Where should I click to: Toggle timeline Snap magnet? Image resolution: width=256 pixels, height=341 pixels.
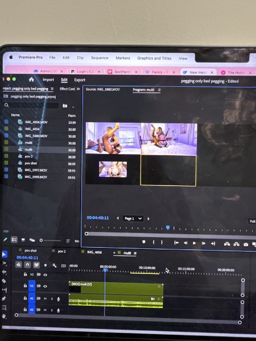tap(27, 265)
